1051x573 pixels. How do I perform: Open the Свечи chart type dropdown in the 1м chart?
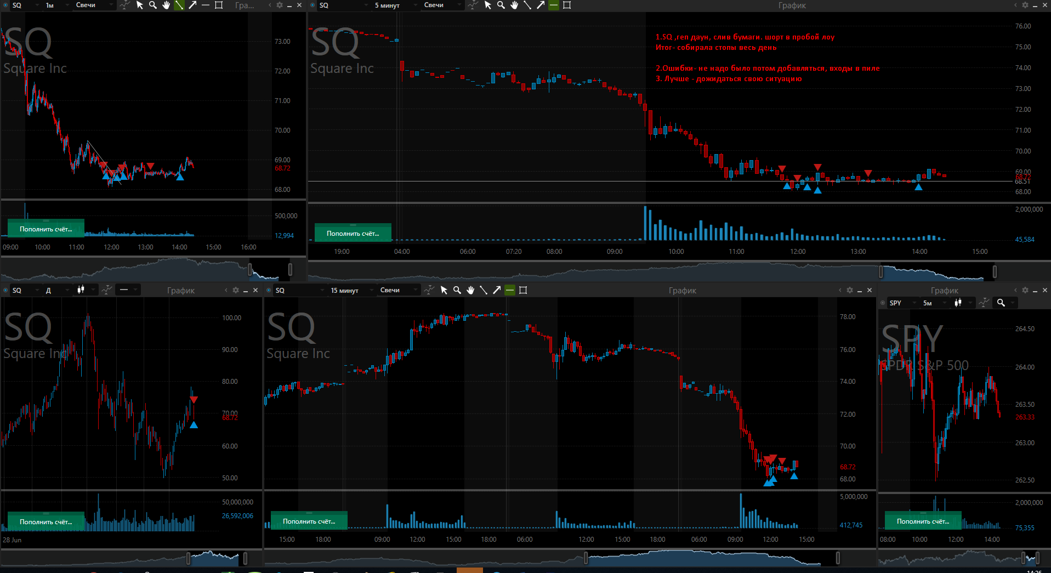(94, 5)
